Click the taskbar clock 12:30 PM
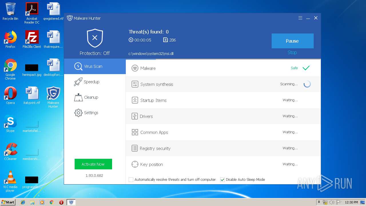Image resolution: width=366 pixels, height=206 pixels. click(x=351, y=202)
